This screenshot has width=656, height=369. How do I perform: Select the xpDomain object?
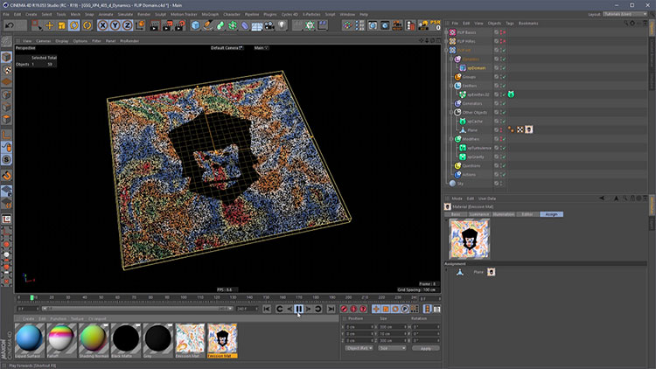[477, 68]
